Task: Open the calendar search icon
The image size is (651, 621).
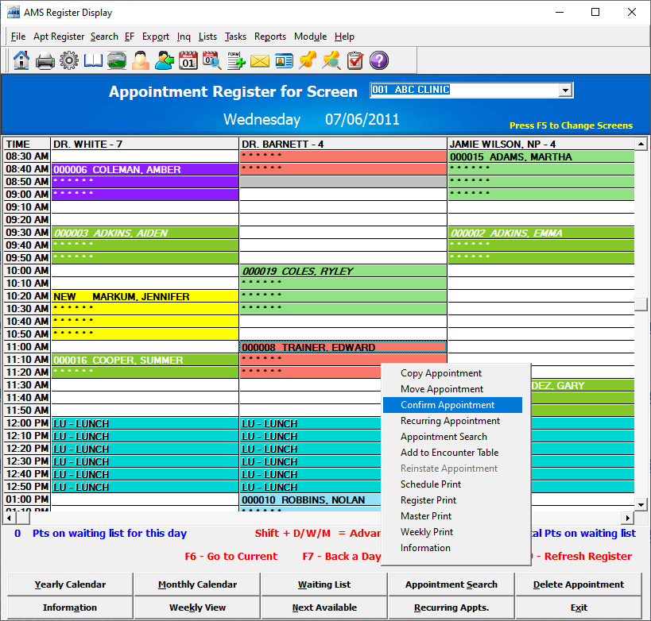Action: click(x=212, y=60)
